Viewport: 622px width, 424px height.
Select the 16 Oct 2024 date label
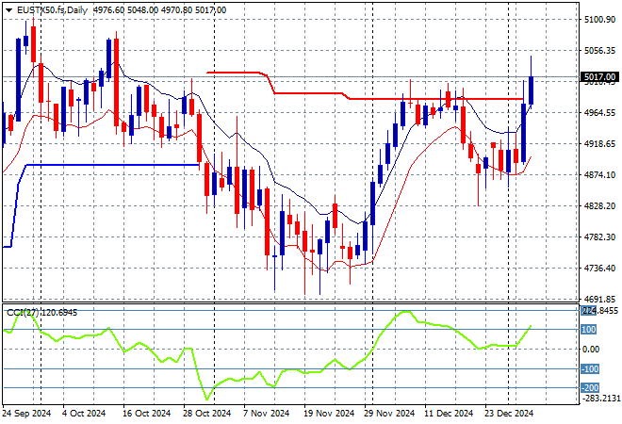[x=146, y=413]
